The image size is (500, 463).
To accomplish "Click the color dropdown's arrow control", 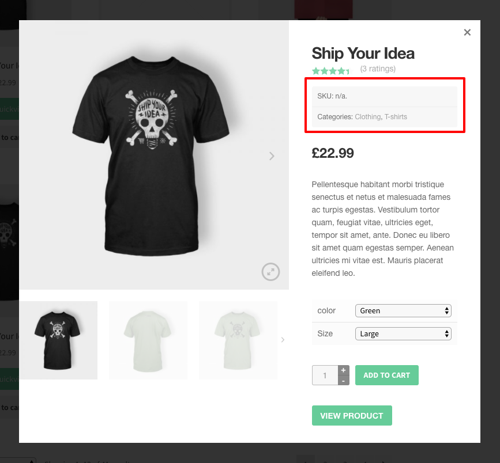I will click(447, 310).
